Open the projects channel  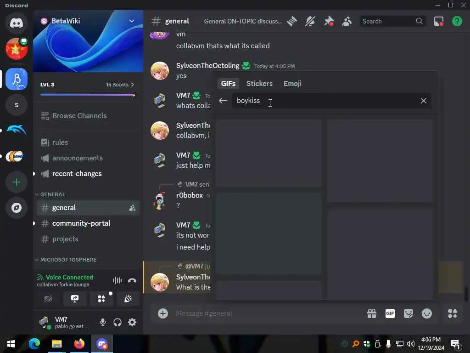coord(88,239)
